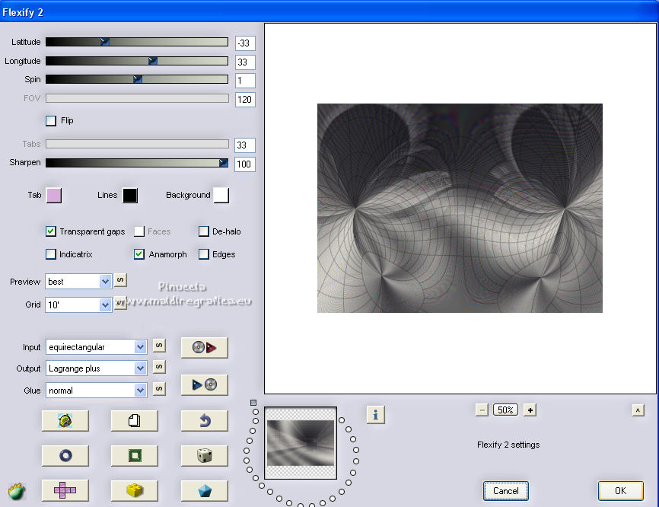Pick the Tab color swatch
This screenshot has width=659, height=507.
click(54, 196)
